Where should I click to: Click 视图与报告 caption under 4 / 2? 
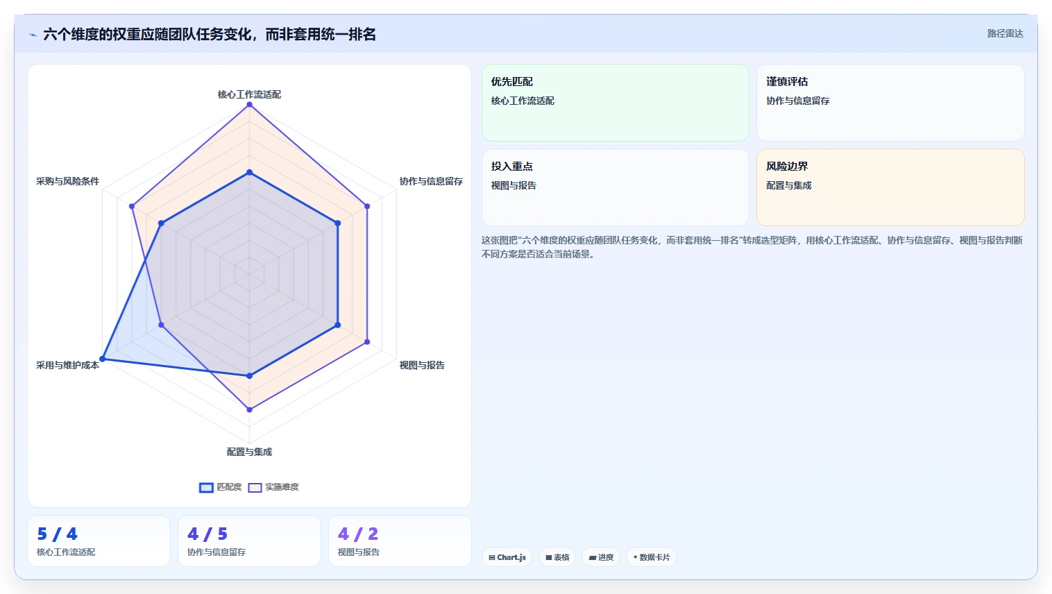[359, 552]
